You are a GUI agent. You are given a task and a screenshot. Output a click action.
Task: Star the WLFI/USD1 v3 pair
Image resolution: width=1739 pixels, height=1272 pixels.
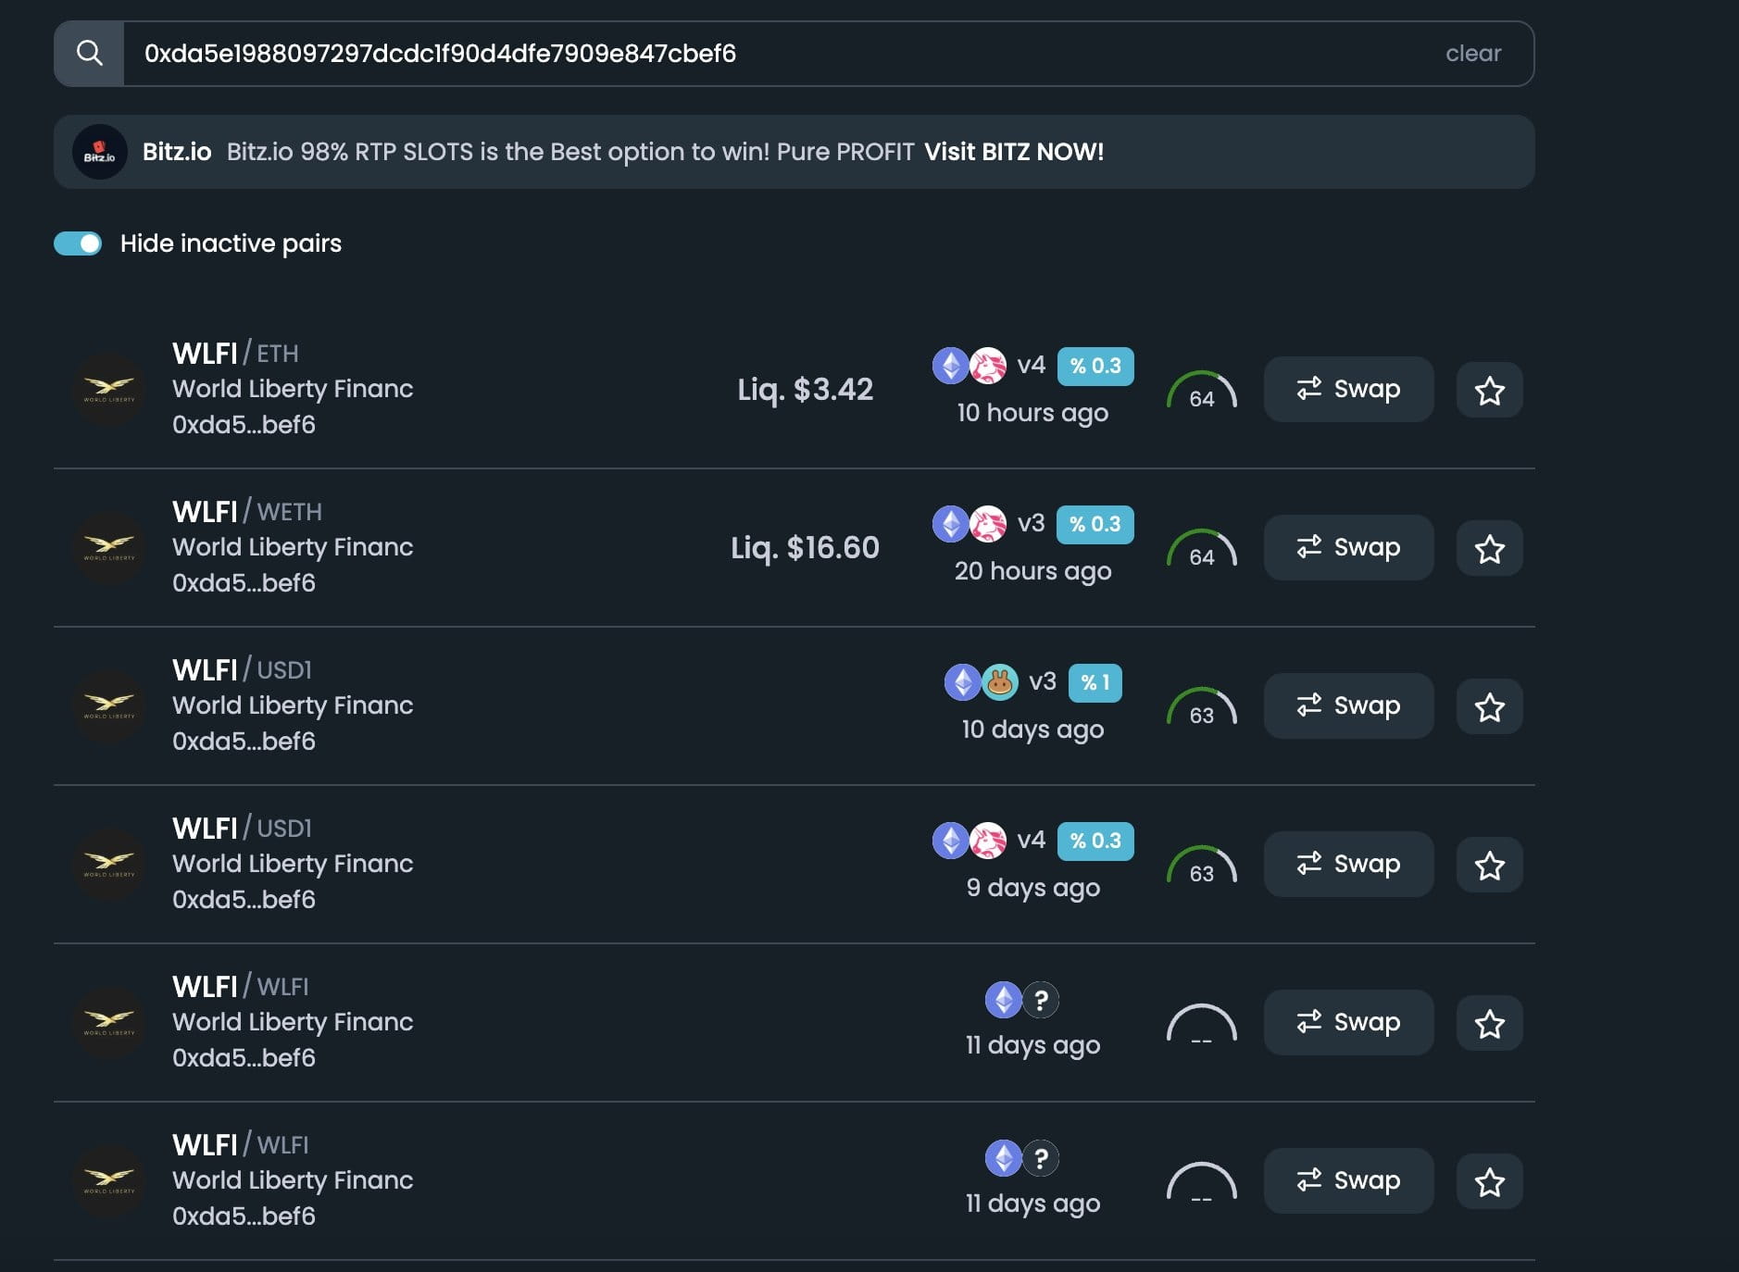pos(1489,706)
